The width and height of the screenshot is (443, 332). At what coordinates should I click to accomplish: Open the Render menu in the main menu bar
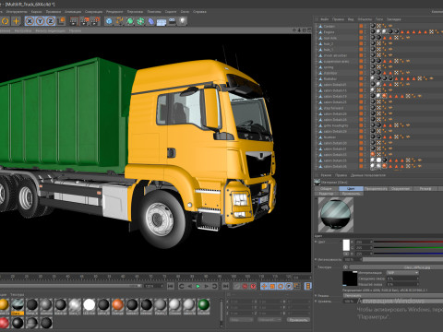(x=114, y=12)
